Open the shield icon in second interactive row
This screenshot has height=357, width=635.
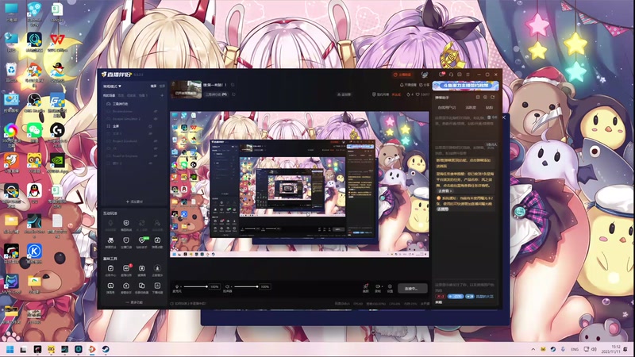point(126,240)
